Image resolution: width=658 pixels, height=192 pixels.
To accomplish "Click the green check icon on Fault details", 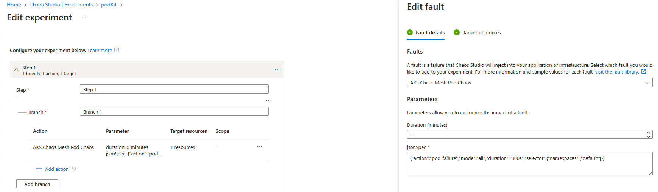I will pos(410,32).
